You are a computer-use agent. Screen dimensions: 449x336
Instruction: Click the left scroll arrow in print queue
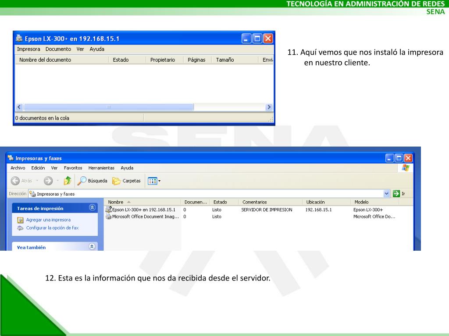(19, 107)
